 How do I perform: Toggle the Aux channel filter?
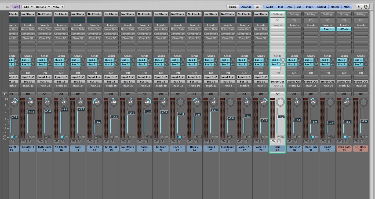[290, 7]
